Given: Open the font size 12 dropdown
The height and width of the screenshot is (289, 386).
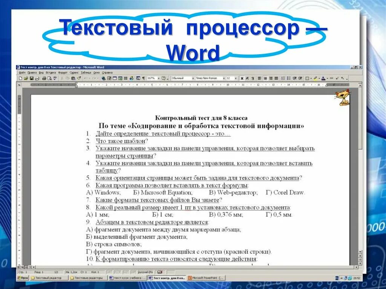Looking at the screenshot, I should pos(236,78).
